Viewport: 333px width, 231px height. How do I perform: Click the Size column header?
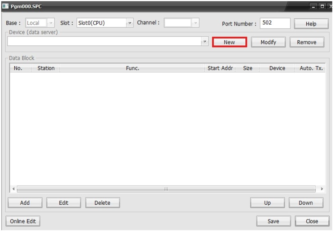(x=248, y=68)
